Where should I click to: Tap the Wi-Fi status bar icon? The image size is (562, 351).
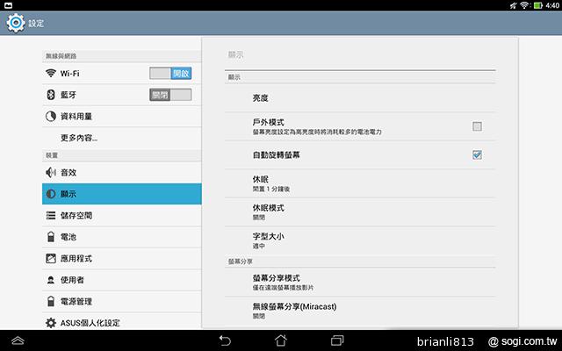[525, 5]
